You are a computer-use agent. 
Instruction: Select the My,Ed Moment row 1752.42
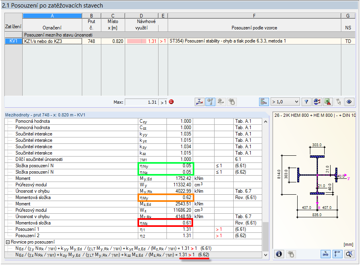point(133,178)
